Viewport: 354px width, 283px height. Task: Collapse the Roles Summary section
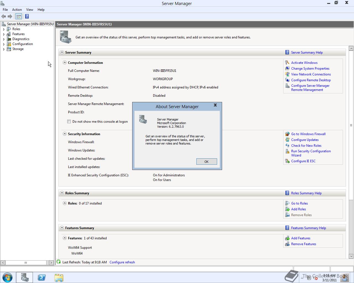[x=62, y=193]
